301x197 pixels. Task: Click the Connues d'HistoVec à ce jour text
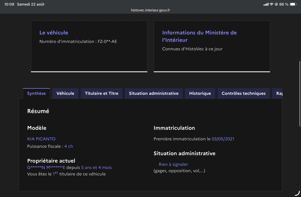[192, 49]
